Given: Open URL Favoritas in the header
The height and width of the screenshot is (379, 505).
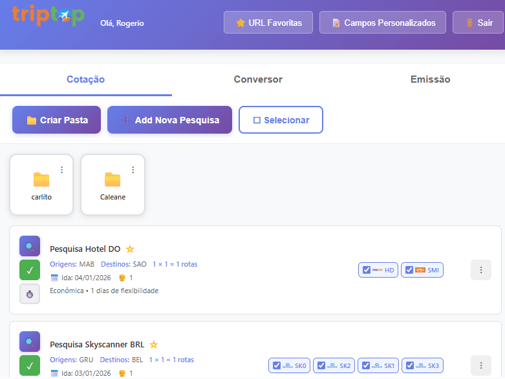Looking at the screenshot, I should (268, 23).
